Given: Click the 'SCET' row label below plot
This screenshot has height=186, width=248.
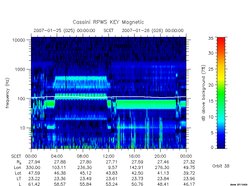Looking at the screenshot, I should point(16,157).
